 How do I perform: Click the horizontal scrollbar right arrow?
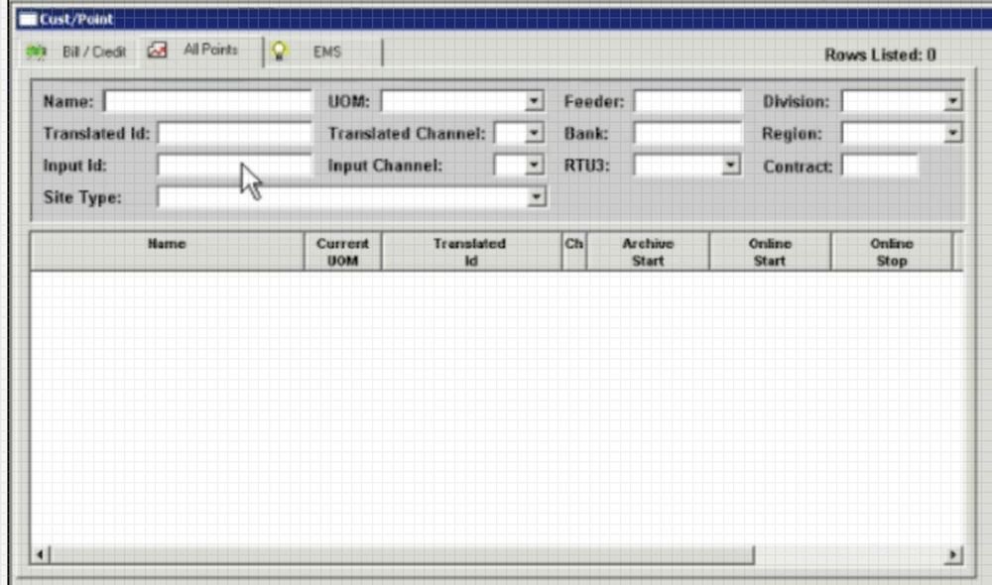(953, 555)
